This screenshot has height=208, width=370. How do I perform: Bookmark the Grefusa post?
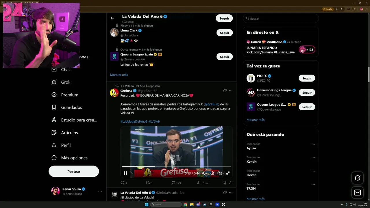224,183
